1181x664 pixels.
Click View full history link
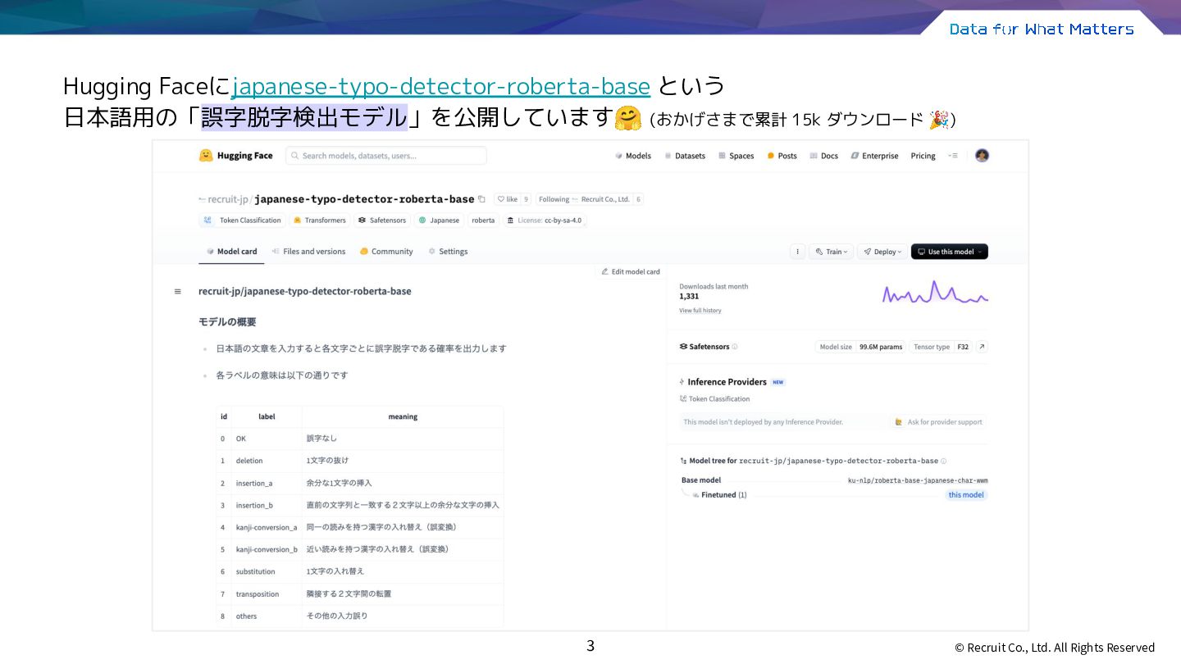pos(700,311)
